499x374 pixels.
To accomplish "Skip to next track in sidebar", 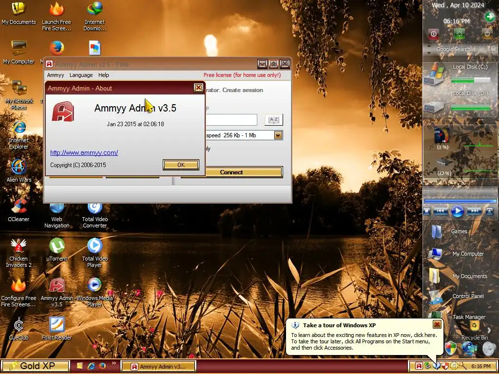I will coord(475,211).
